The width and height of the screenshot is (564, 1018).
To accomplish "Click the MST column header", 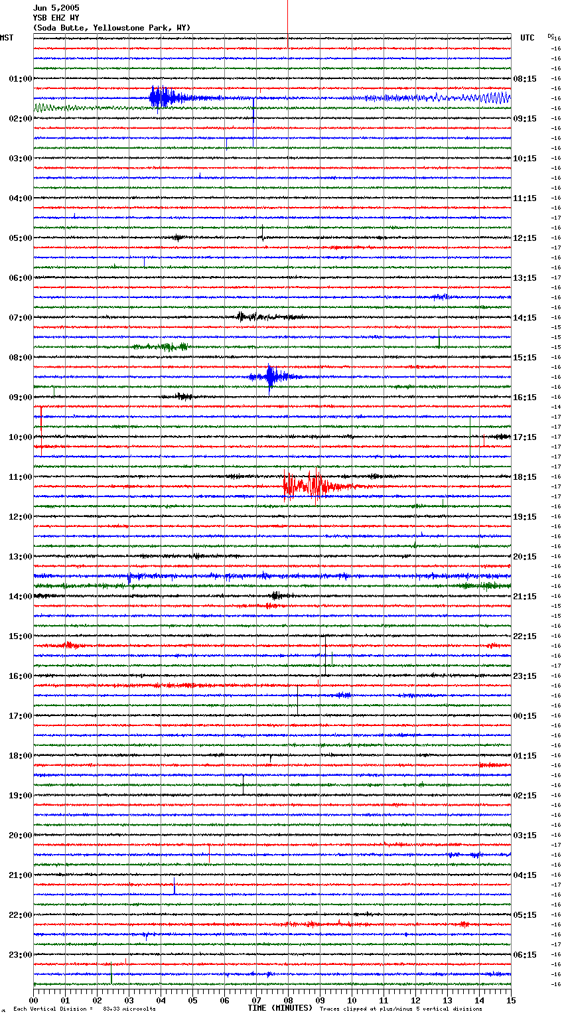I will pos(7,38).
